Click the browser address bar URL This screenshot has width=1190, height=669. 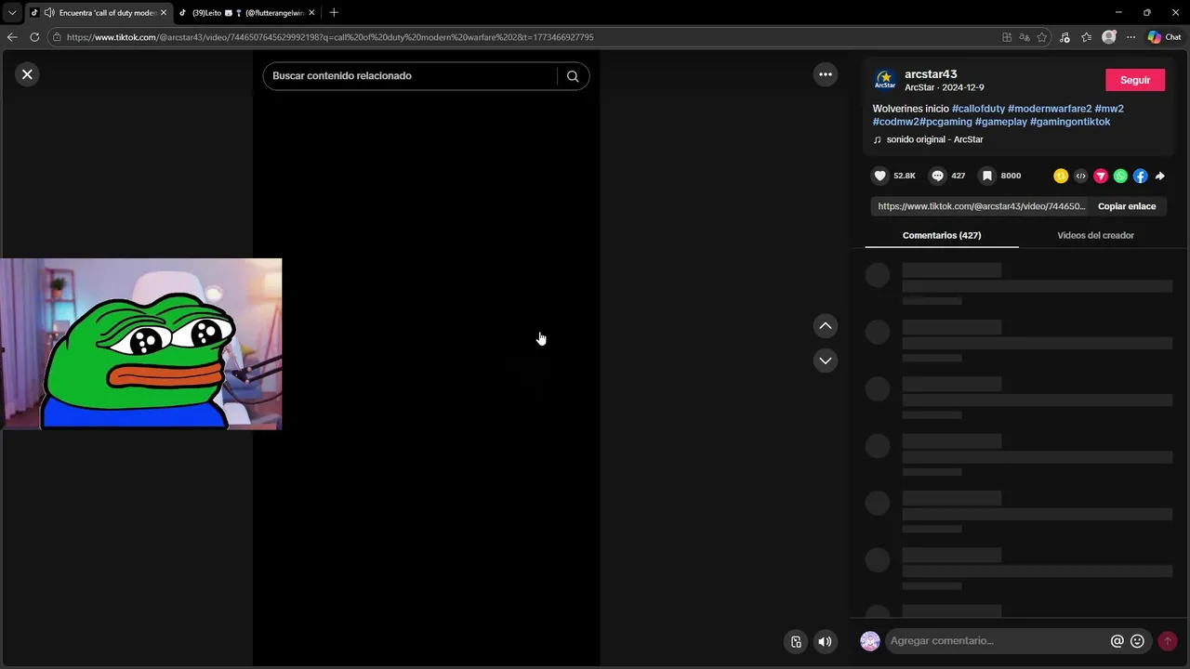(330, 37)
